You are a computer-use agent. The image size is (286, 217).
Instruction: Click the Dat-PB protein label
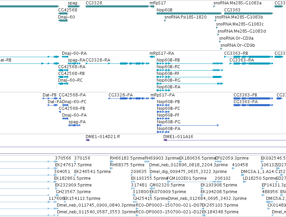coord(49,95)
